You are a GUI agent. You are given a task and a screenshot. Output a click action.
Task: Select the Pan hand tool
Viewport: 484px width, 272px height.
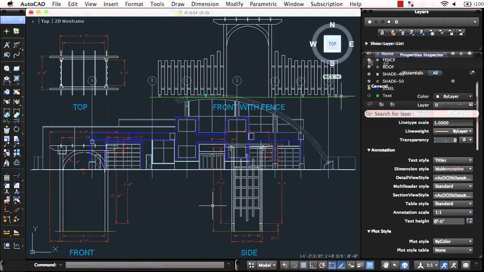(386, 265)
